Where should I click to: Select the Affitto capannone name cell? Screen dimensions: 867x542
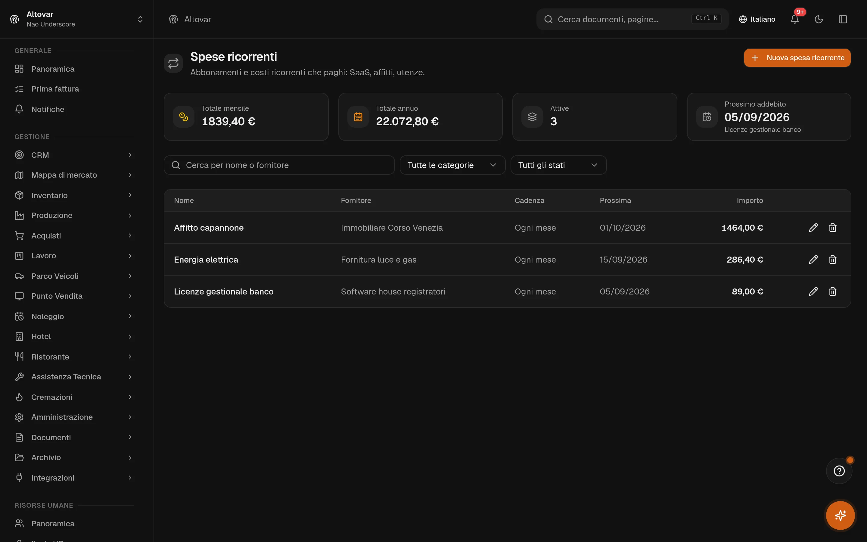(209, 228)
